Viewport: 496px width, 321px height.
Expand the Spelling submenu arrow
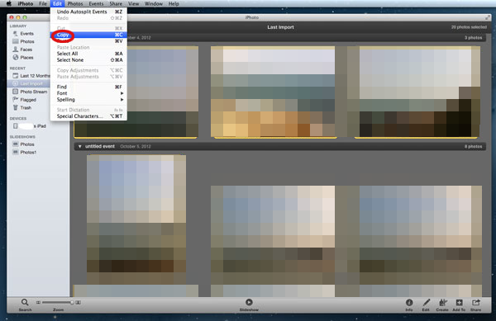[122, 100]
